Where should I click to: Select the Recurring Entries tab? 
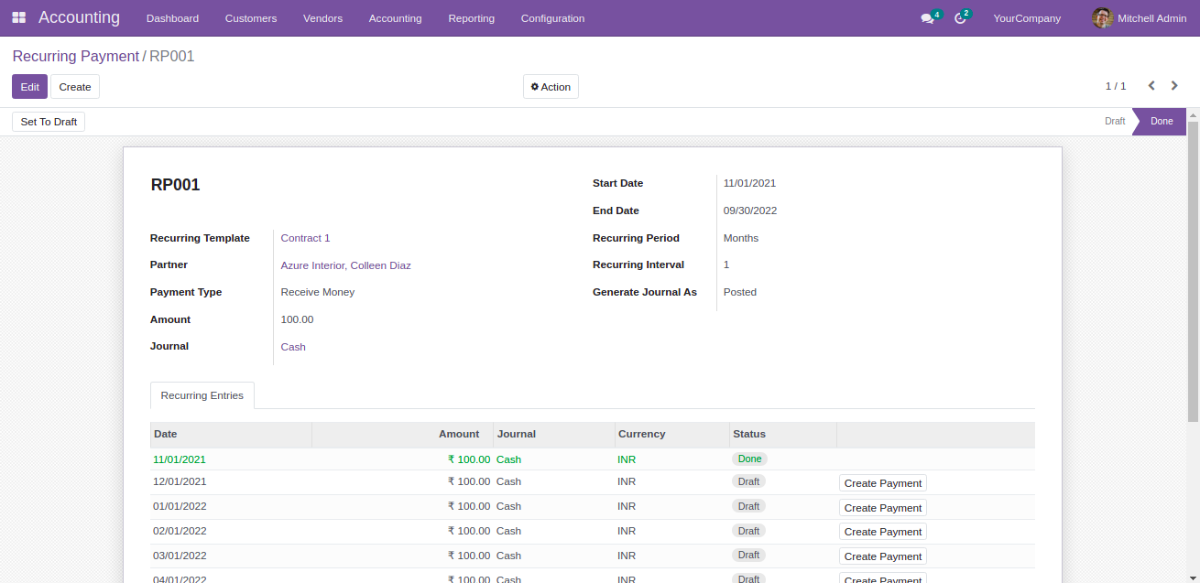(x=202, y=395)
